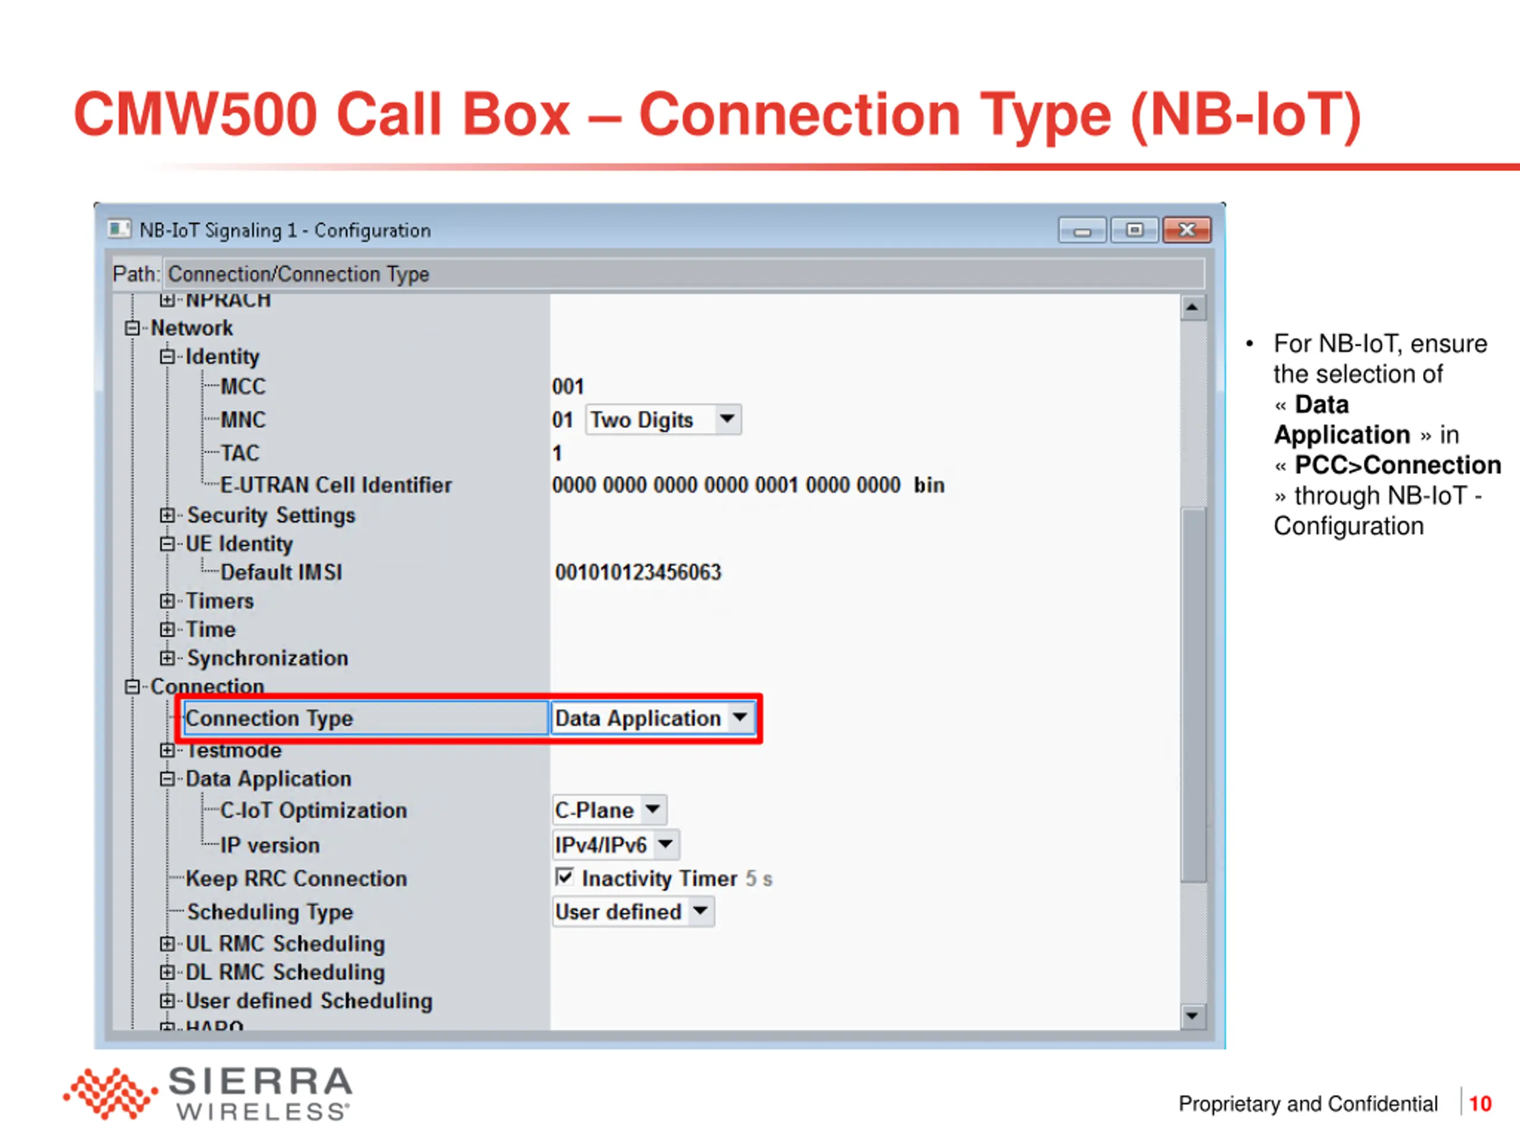The image size is (1520, 1140).
Task: Select the Scheduling Type row
Action: 270,912
